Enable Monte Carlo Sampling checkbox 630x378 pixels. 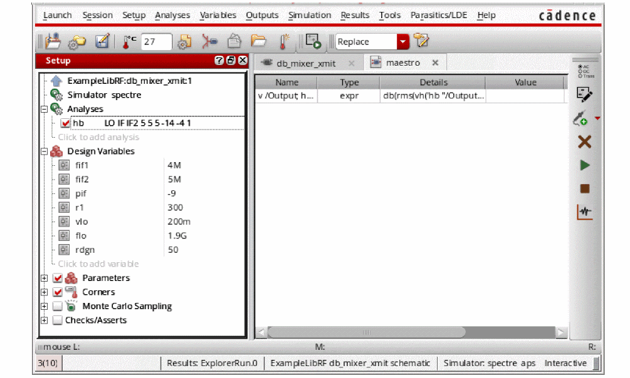[58, 307]
